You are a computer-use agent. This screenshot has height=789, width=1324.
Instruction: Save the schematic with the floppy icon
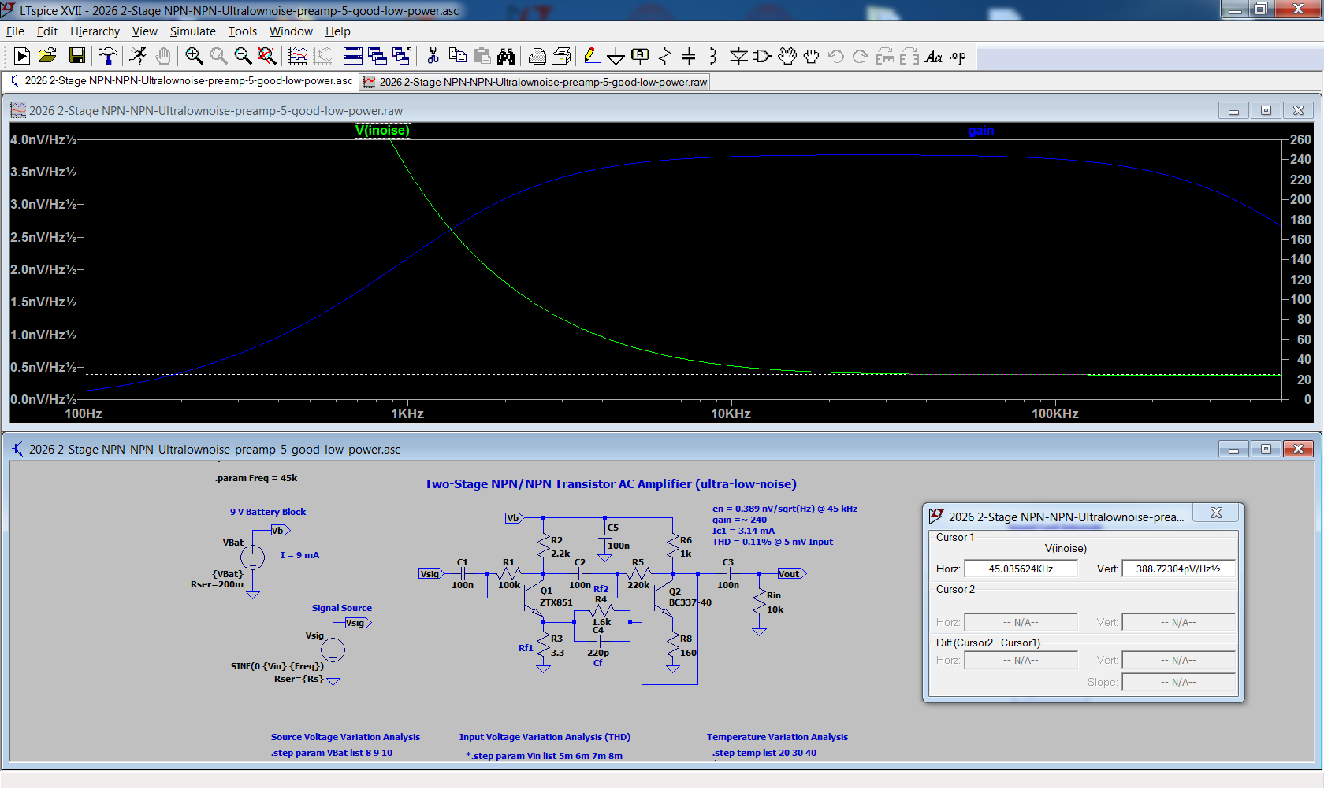point(77,56)
